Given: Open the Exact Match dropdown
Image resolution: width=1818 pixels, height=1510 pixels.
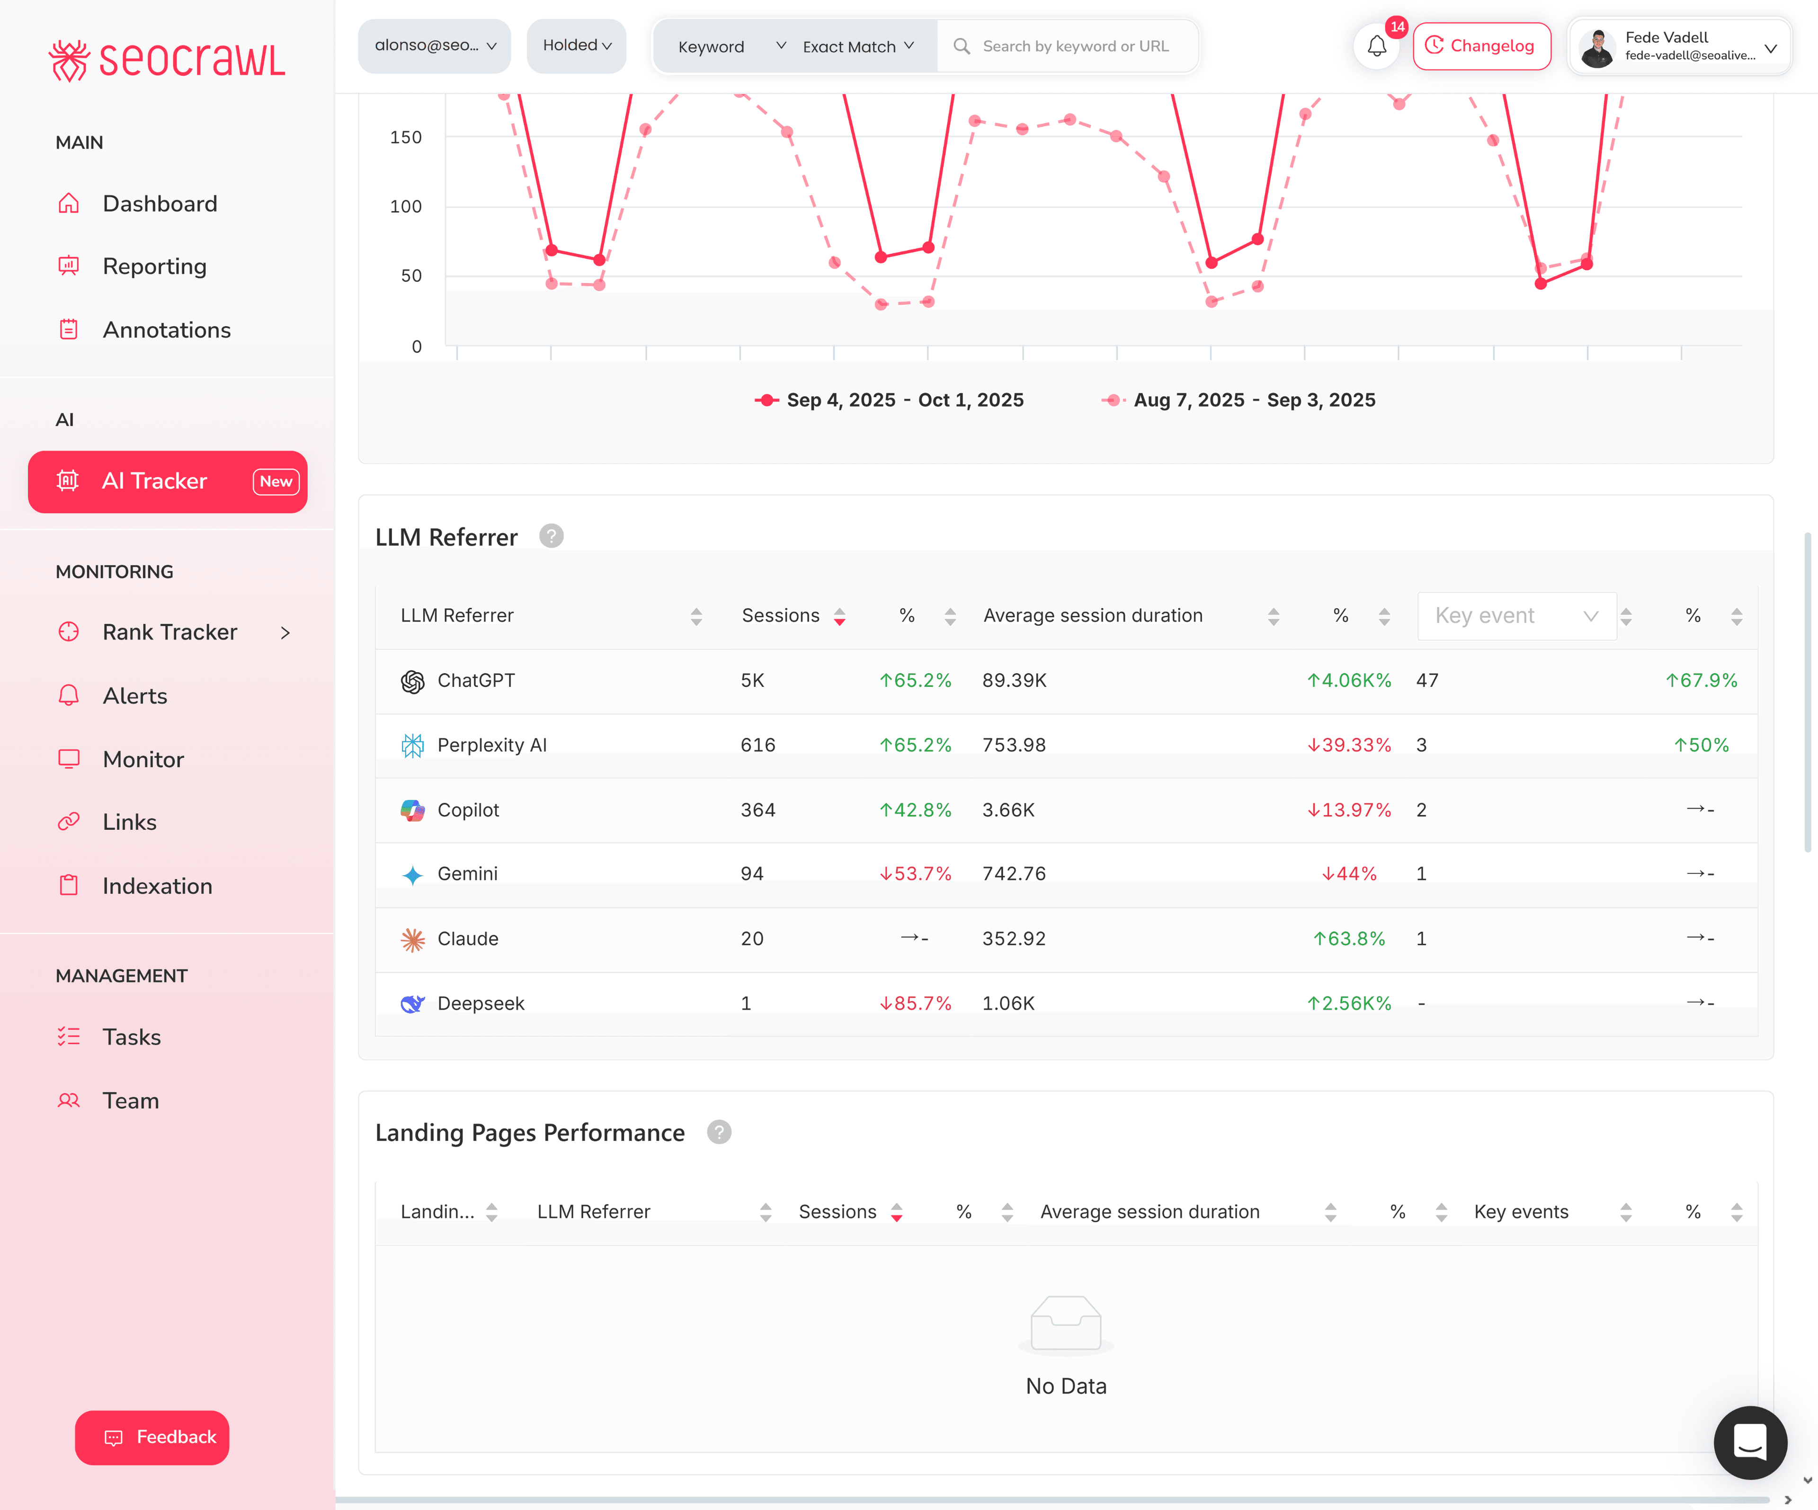Looking at the screenshot, I should [x=857, y=46].
